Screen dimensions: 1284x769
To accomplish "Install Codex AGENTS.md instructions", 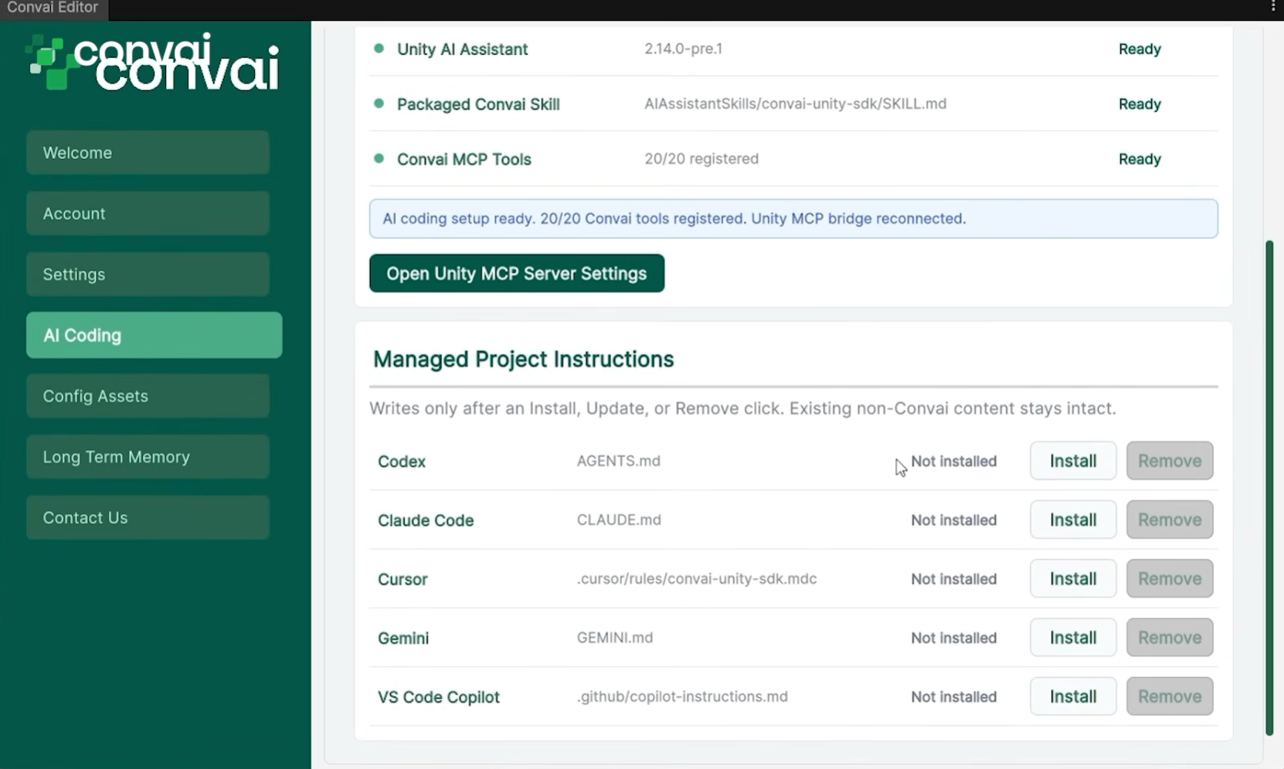I will tap(1073, 461).
